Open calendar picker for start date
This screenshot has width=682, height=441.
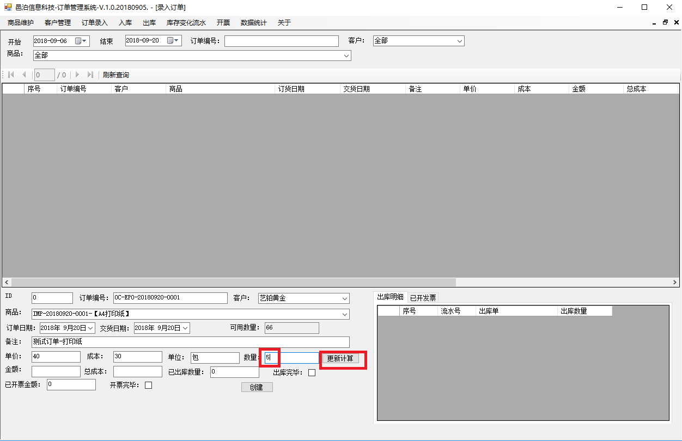point(81,41)
